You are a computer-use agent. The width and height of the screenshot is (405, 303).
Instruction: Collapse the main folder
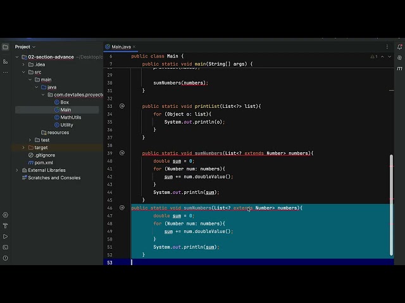[x=30, y=80]
